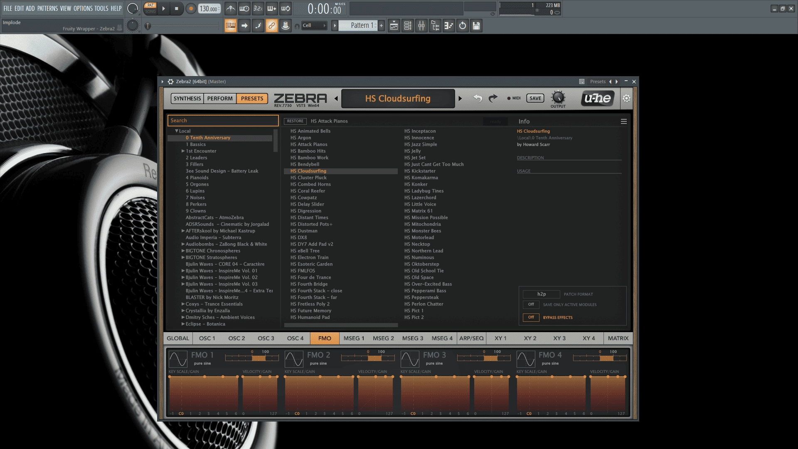This screenshot has height=449, width=798.
Task: Toggle the metronome icon
Action: [x=230, y=8]
